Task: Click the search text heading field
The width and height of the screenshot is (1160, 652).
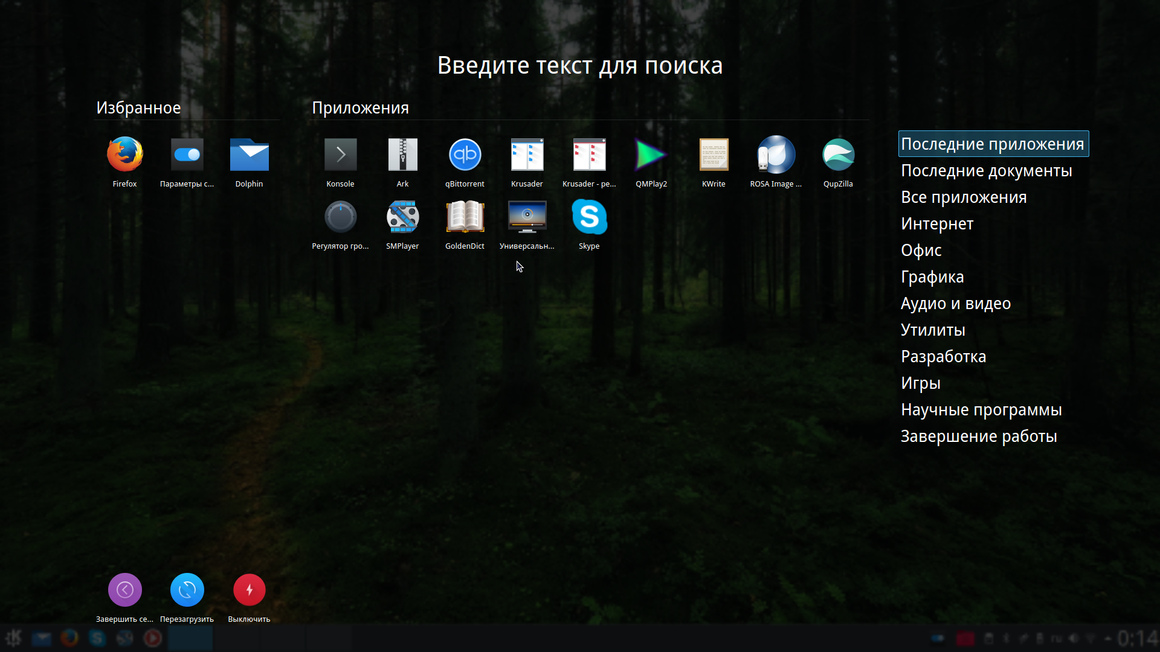Action: (579, 65)
